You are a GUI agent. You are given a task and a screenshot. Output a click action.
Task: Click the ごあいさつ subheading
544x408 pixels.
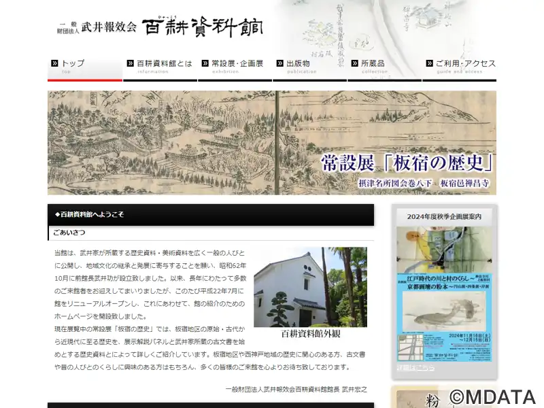point(69,233)
